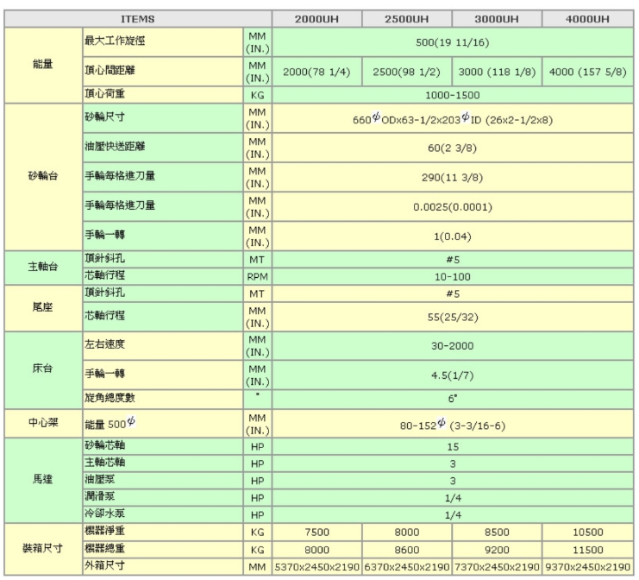Click the value 2000(78 1/4)
Screen dimensions: 639x580
click(x=316, y=72)
